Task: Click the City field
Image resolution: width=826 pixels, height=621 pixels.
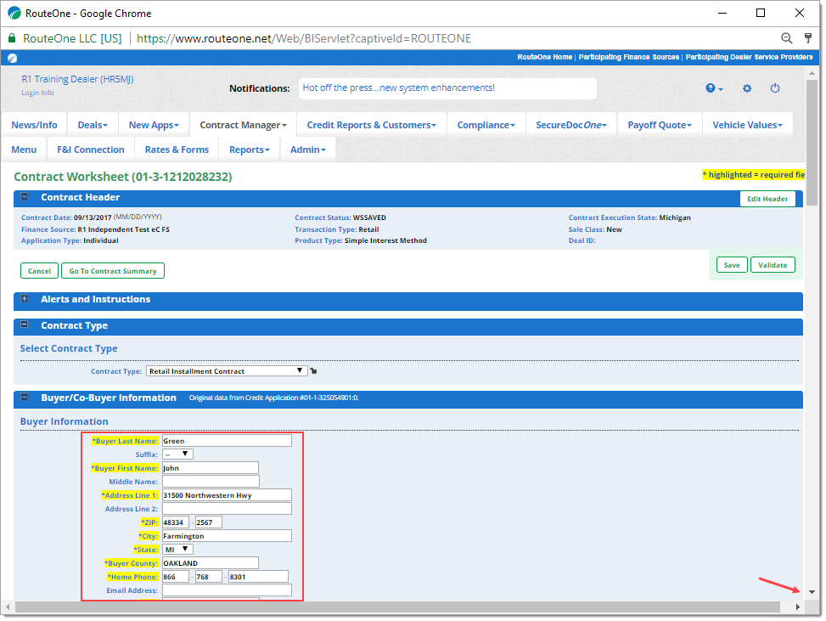Action: click(x=227, y=535)
